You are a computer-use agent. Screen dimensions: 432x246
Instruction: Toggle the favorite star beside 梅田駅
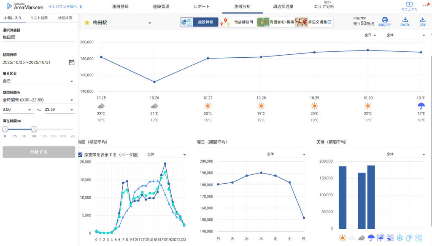coord(87,23)
